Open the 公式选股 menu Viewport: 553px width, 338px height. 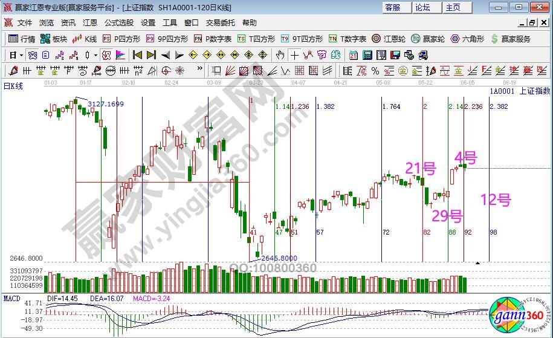click(x=119, y=23)
